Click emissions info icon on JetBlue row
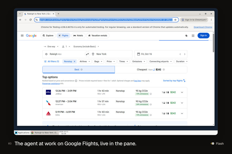The width and height of the screenshot is (232, 154). click(x=151, y=94)
